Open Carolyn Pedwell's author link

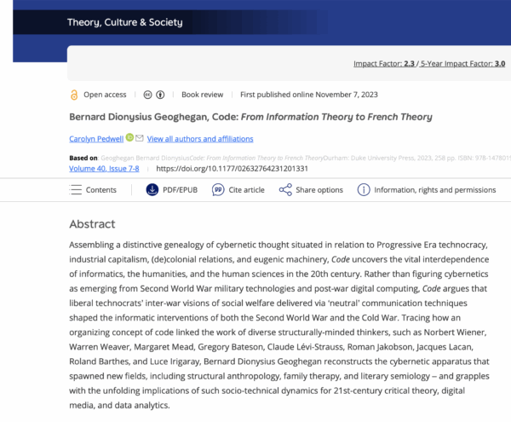tap(96, 139)
